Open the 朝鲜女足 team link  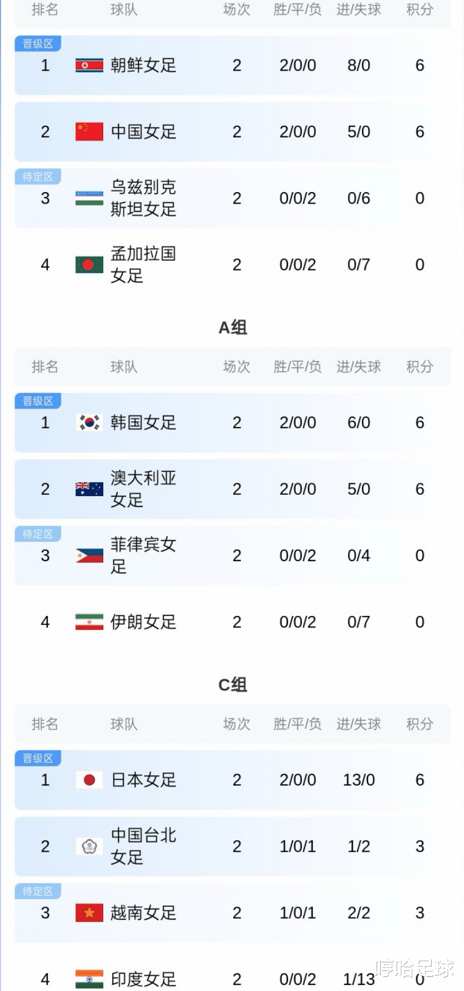pyautogui.click(x=143, y=65)
